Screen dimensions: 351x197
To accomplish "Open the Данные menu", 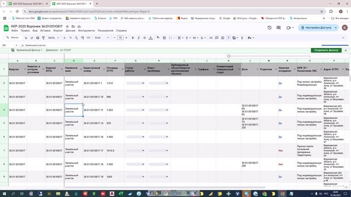I will [71, 31].
